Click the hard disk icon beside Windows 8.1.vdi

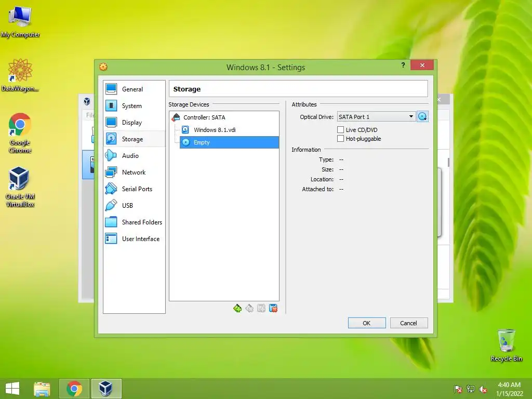185,129
